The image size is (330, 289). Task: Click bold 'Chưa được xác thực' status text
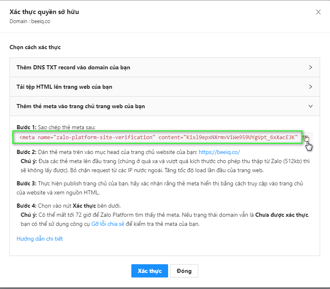coord(282,216)
